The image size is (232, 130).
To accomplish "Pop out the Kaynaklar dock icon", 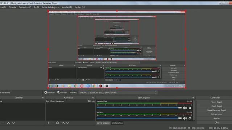I will (93, 97).
